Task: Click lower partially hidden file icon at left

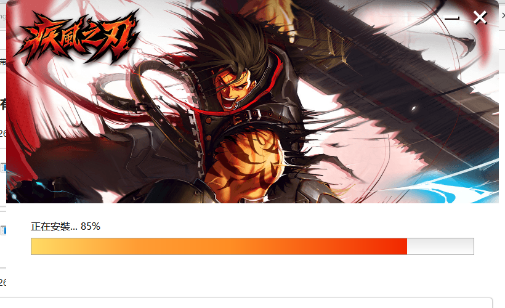Action: tap(3, 230)
